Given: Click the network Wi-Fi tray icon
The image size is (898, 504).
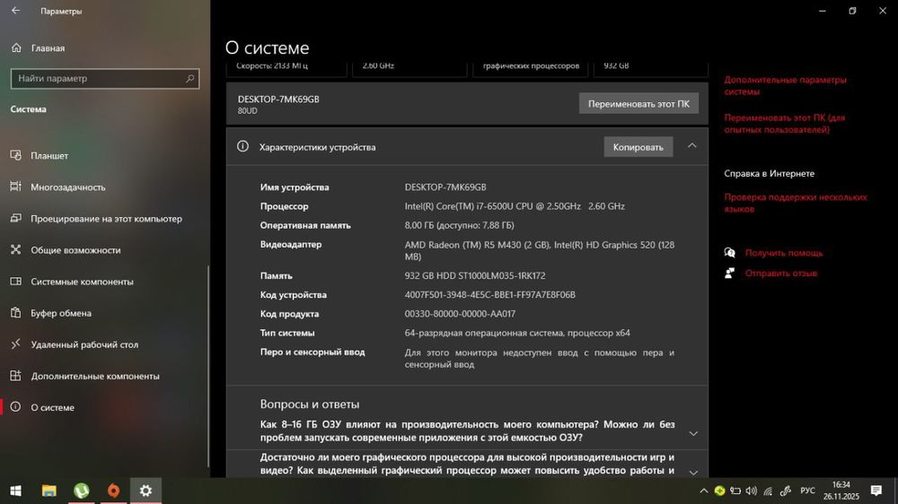Looking at the screenshot, I should 768,491.
